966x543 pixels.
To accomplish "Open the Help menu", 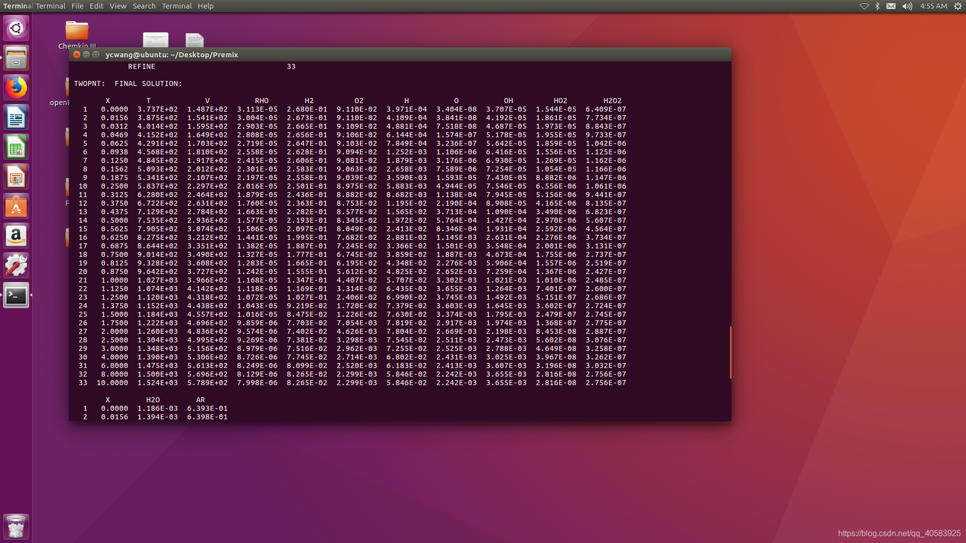I will click(205, 6).
